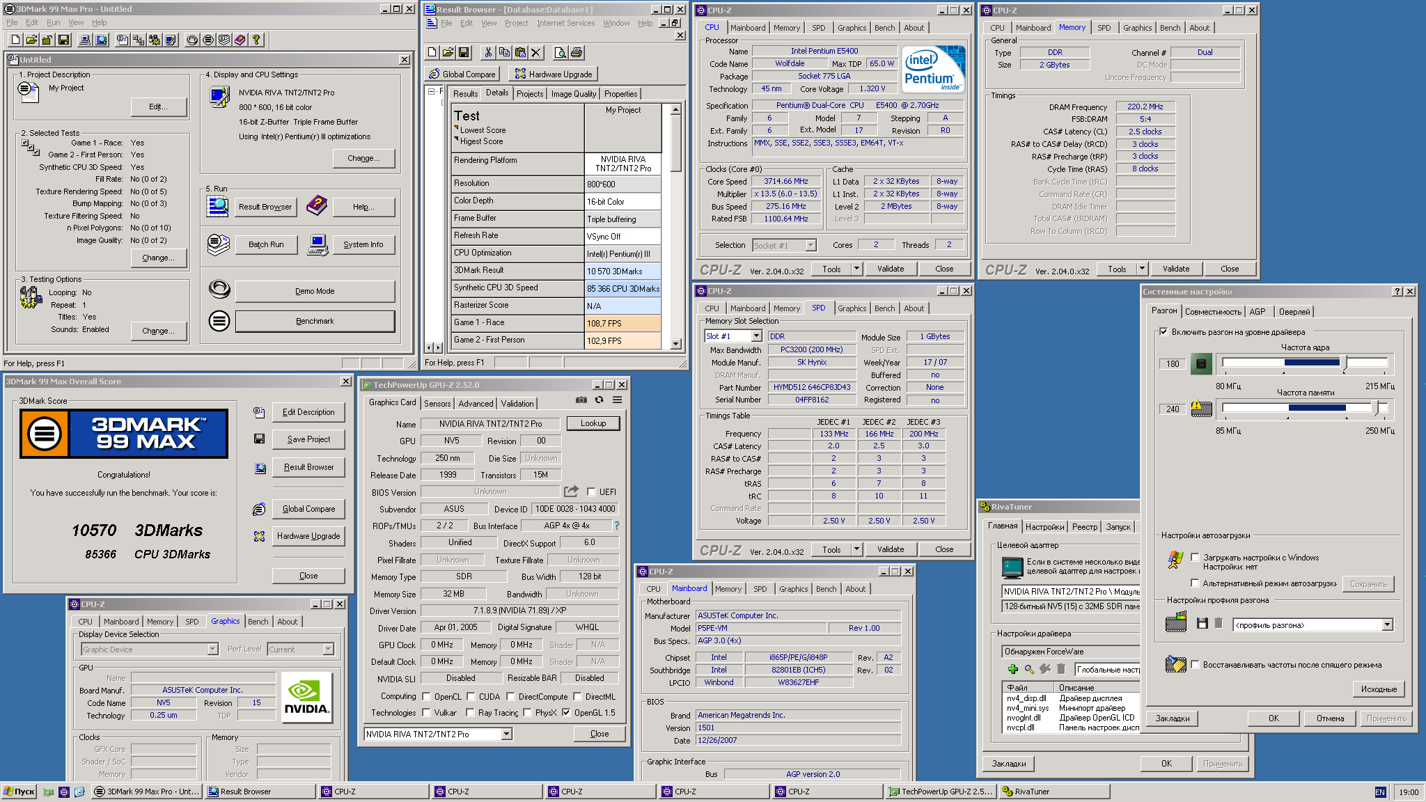Click GPU-Z BIOS export share icon

[571, 491]
